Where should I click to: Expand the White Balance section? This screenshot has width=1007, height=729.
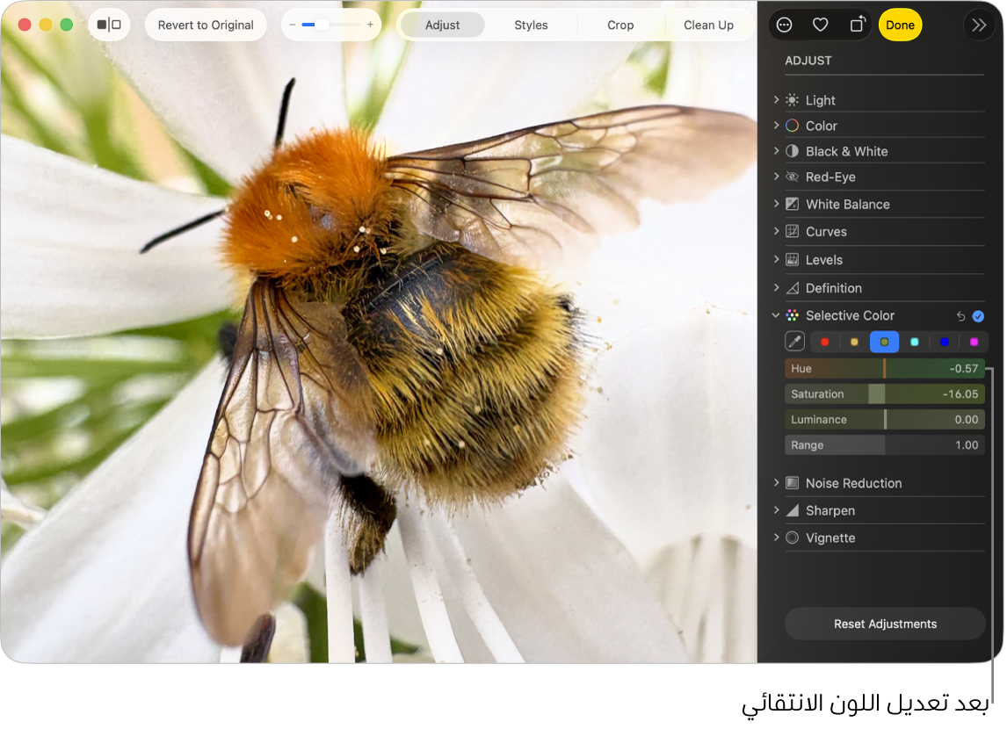[x=778, y=205]
